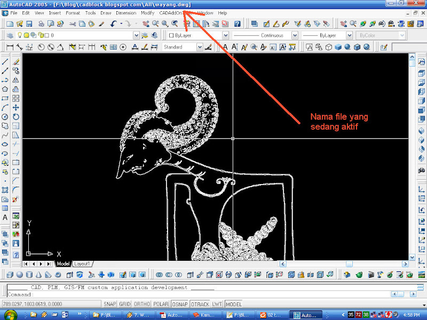This screenshot has height=320, width=427.
Task: Open the Format menu
Action: coord(73,13)
